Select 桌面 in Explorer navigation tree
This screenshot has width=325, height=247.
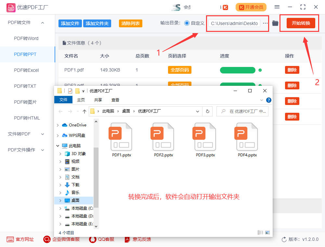pyautogui.click(x=73, y=201)
